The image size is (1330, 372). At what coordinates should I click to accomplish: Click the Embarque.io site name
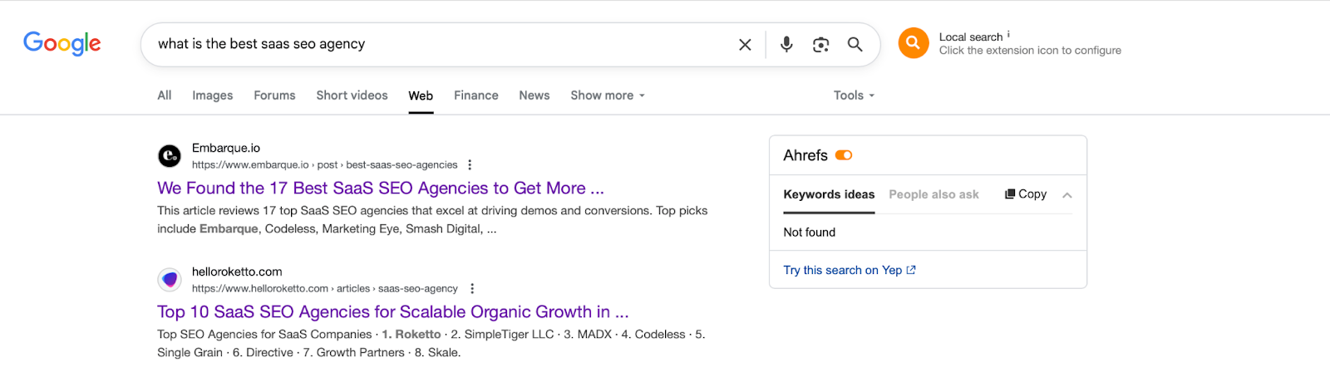(x=226, y=148)
